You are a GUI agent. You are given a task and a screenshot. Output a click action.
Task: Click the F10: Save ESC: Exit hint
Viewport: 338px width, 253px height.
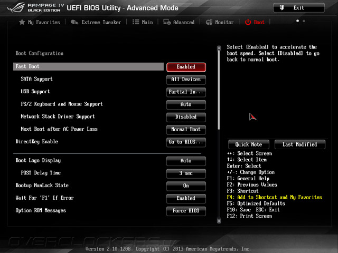pyautogui.click(x=253, y=210)
